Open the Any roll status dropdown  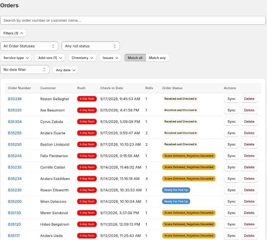click(x=91, y=46)
